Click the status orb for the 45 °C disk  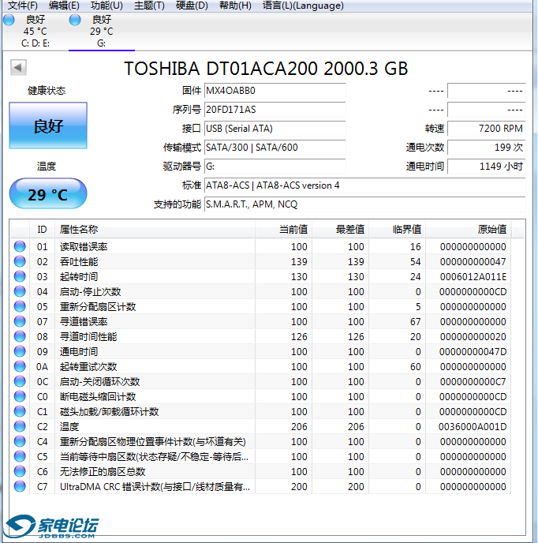pyautogui.click(x=9, y=20)
